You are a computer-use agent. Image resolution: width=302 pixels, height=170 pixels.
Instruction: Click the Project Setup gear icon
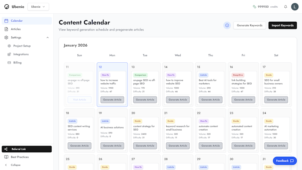point(9,46)
